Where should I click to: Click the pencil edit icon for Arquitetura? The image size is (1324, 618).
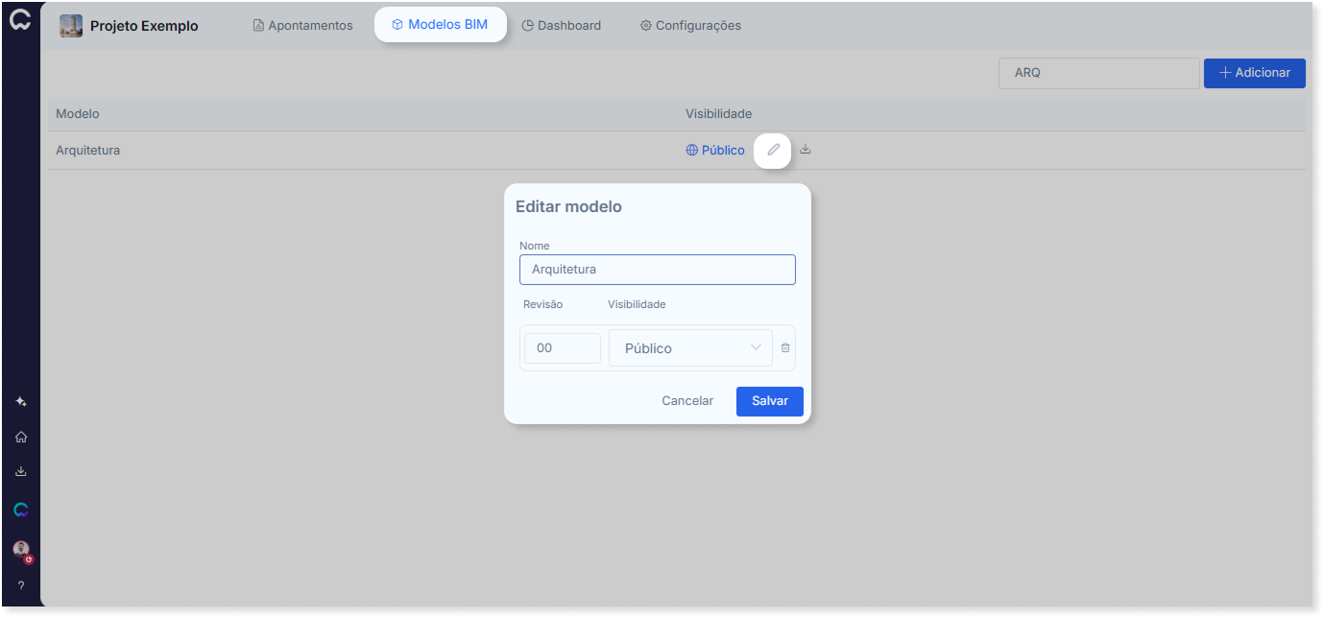(773, 151)
